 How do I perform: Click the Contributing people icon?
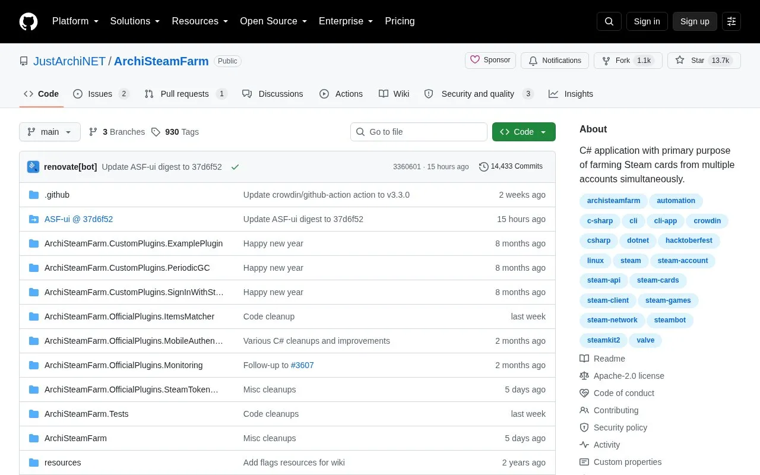pos(584,410)
